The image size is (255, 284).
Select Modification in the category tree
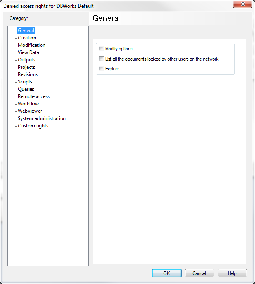tap(32, 45)
